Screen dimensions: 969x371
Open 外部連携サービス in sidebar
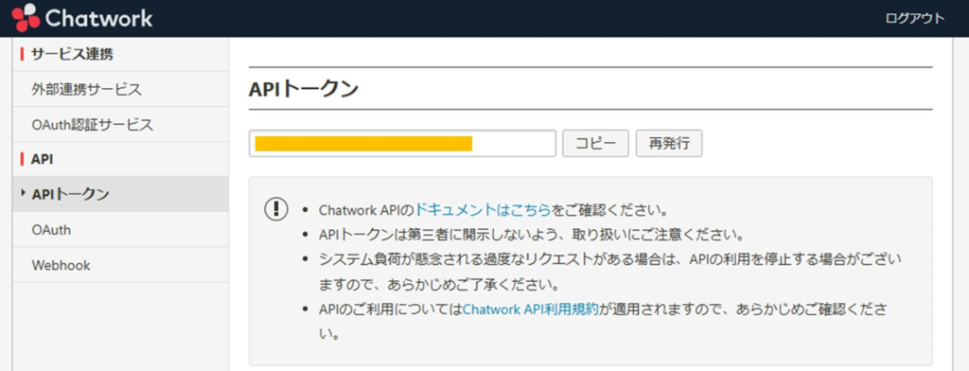tap(120, 89)
